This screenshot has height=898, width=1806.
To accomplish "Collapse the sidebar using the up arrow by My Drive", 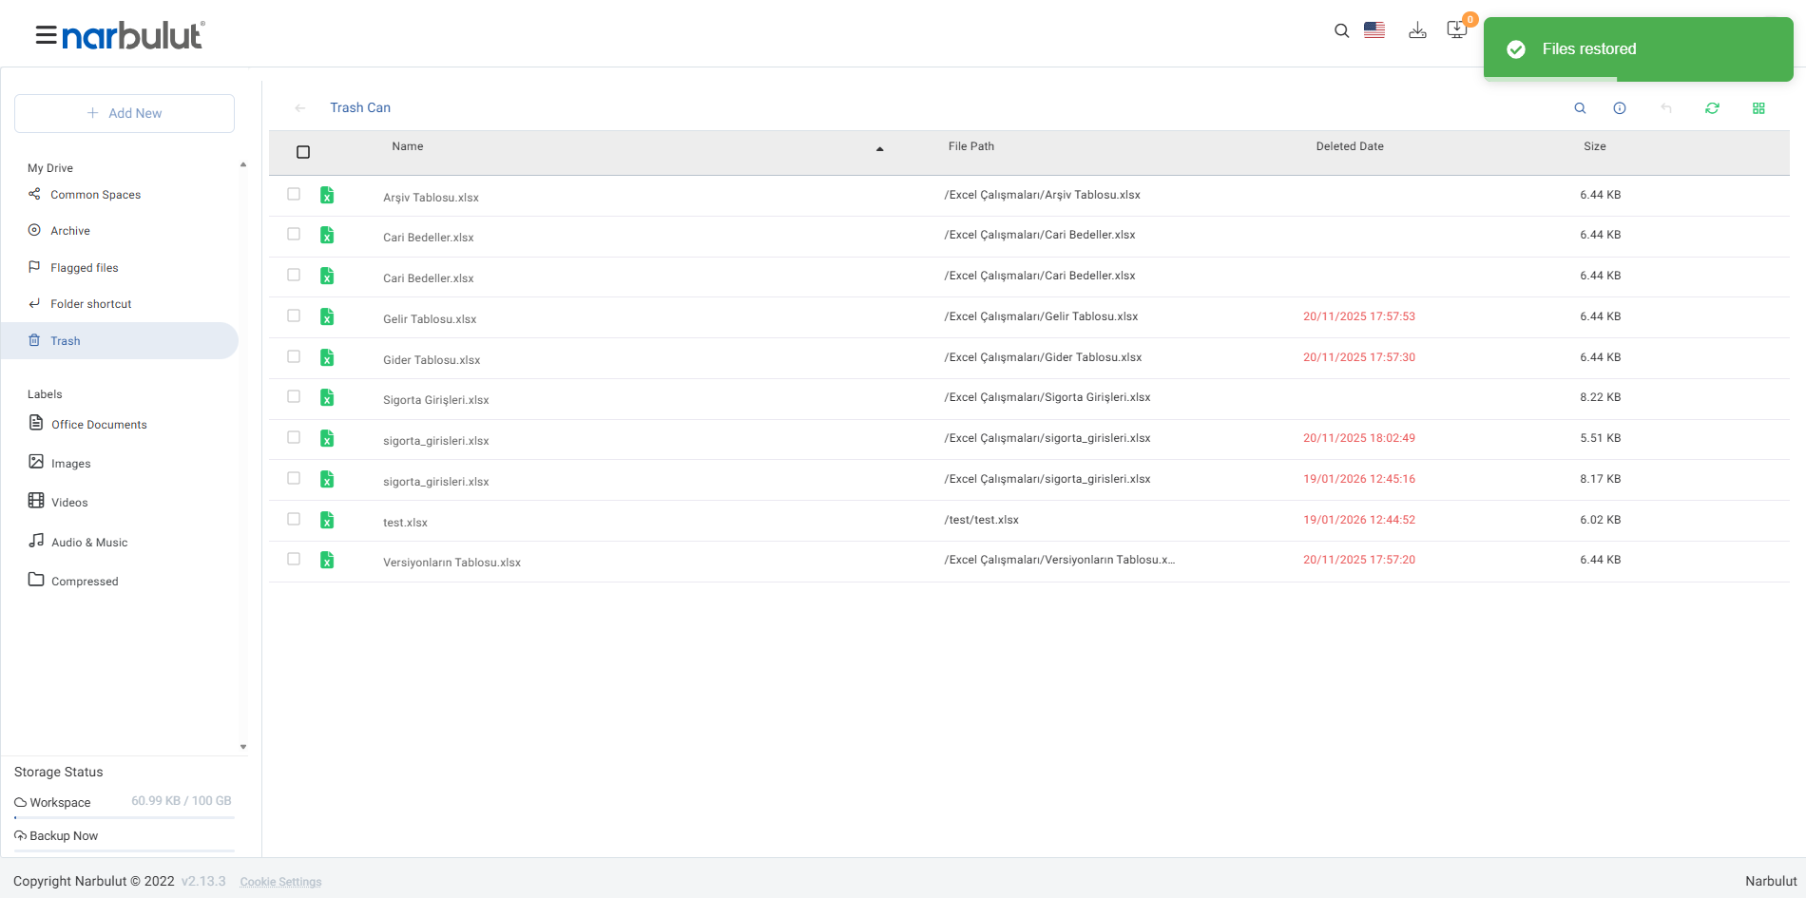I will [x=243, y=165].
